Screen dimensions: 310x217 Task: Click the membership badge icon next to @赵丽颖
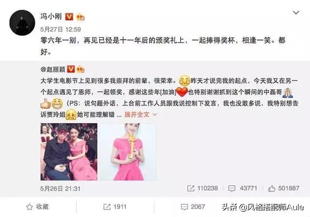pos(80,69)
